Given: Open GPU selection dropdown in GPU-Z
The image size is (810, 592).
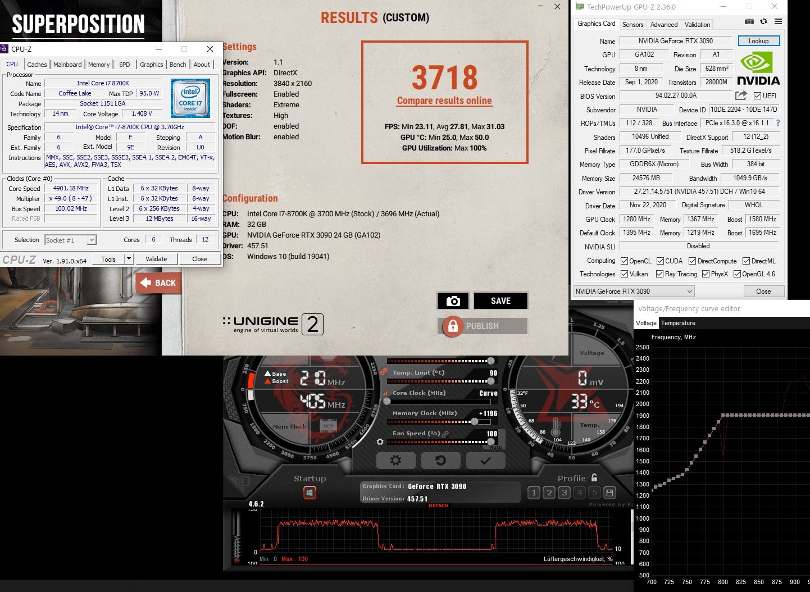Looking at the screenshot, I should tap(634, 292).
